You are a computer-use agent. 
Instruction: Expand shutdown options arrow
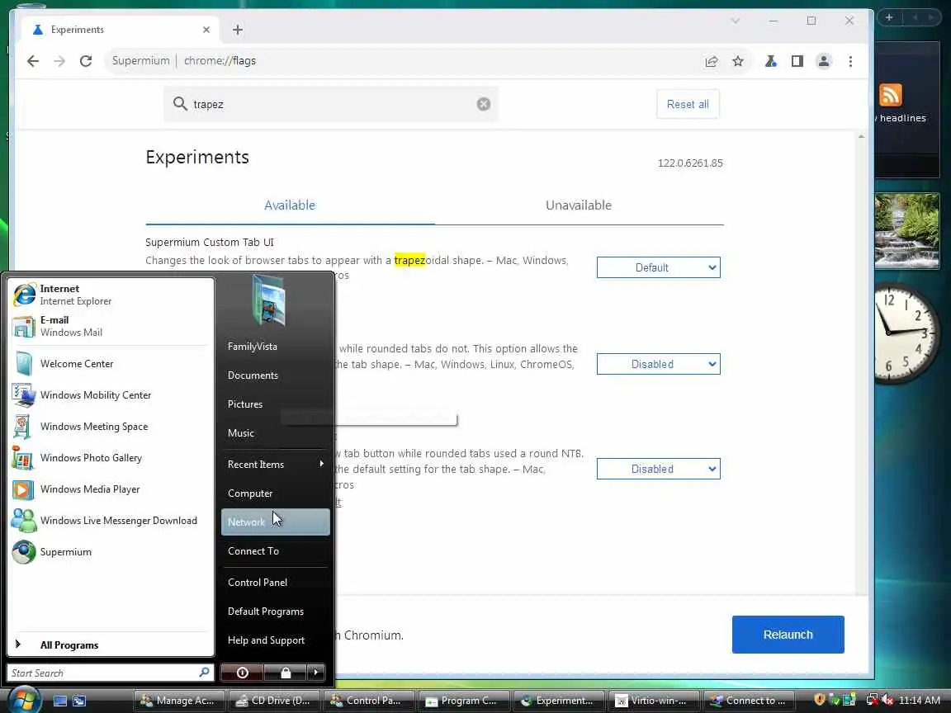pos(316,673)
